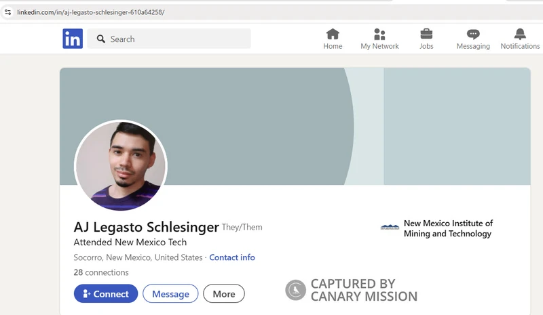Image resolution: width=543 pixels, height=315 pixels.
Task: Open Messaging from the top navigation
Action: click(473, 39)
